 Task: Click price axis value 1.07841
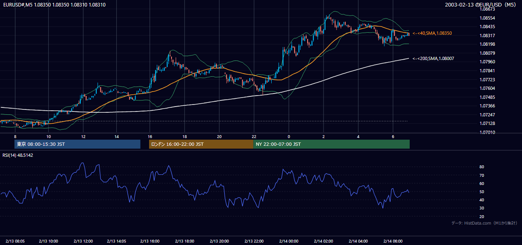click(x=487, y=71)
